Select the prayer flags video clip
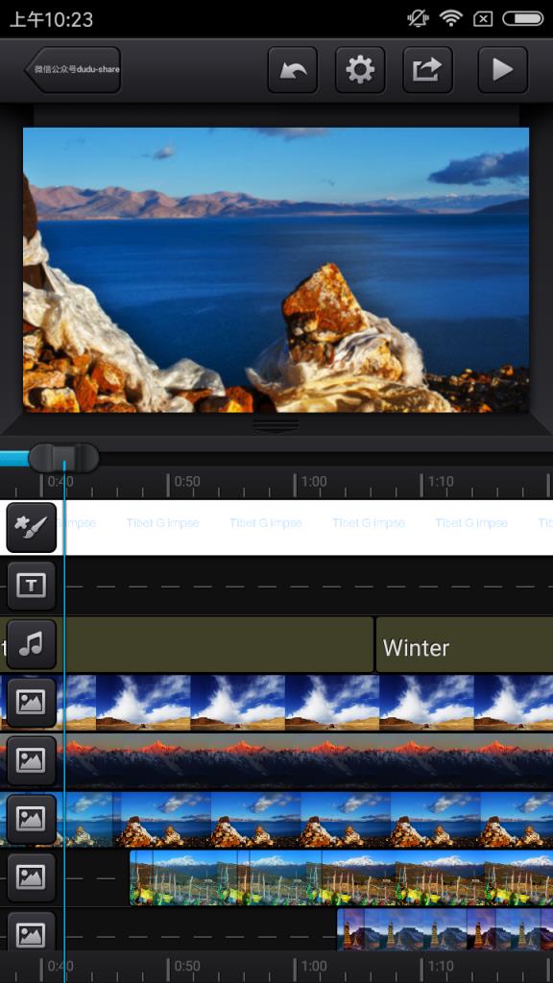The height and width of the screenshot is (983, 553). point(341,877)
